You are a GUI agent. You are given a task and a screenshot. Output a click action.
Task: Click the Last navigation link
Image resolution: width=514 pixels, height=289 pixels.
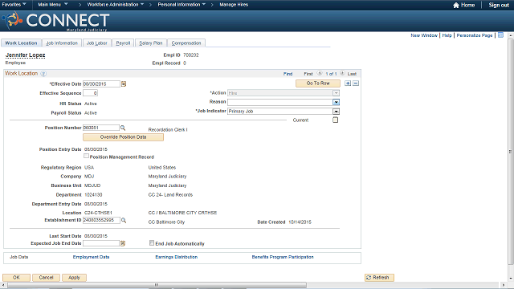pos(352,74)
